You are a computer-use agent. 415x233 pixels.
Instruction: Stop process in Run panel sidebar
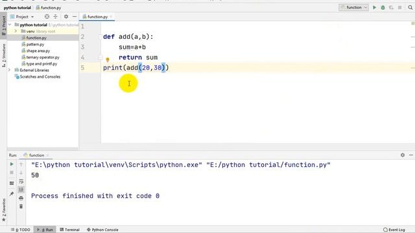point(12,173)
